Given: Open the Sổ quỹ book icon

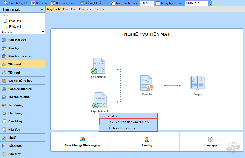Looking at the screenshot, I should coord(197,83).
